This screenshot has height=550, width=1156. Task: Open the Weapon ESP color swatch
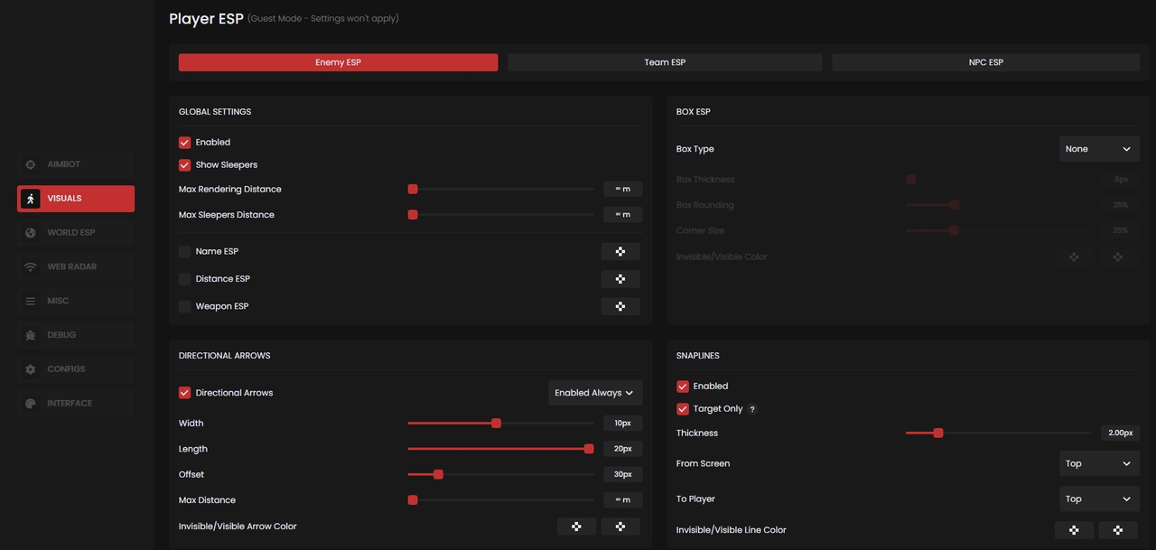click(x=620, y=306)
